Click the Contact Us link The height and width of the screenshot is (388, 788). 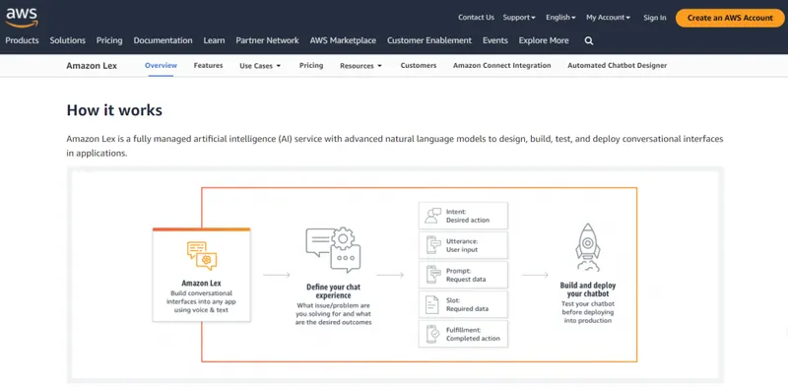click(x=476, y=17)
